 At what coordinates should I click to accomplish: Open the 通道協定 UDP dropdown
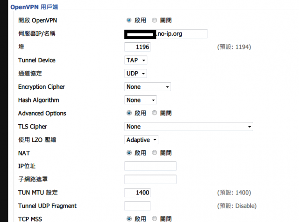pos(135,74)
